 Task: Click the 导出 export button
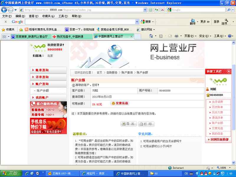point(129,124)
